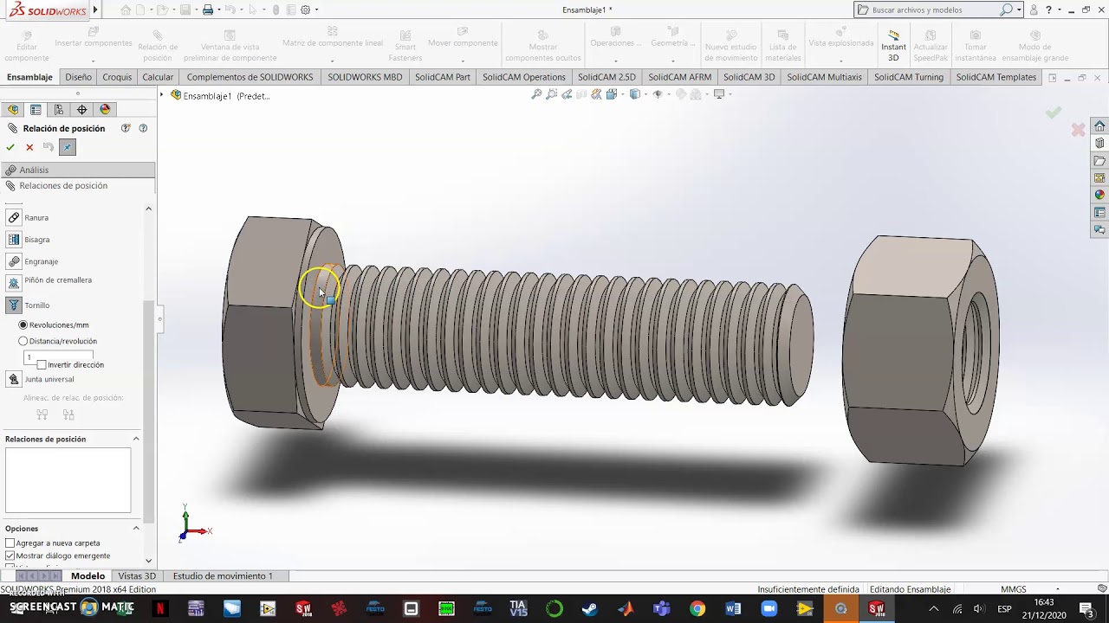
Task: Open the DimXpertManager tab
Action: pos(82,110)
